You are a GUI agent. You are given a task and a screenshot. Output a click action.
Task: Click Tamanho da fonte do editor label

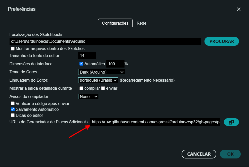pos(35,56)
